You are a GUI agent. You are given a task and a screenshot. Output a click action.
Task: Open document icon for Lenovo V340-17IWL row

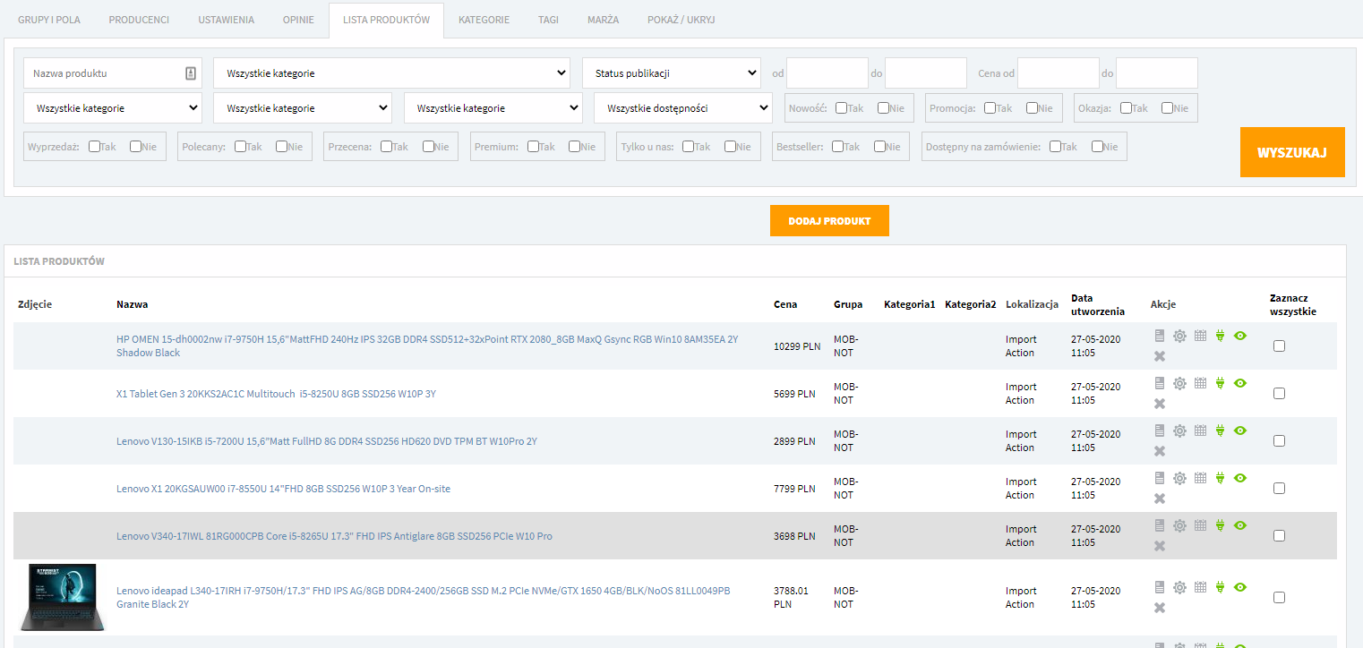point(1160,525)
